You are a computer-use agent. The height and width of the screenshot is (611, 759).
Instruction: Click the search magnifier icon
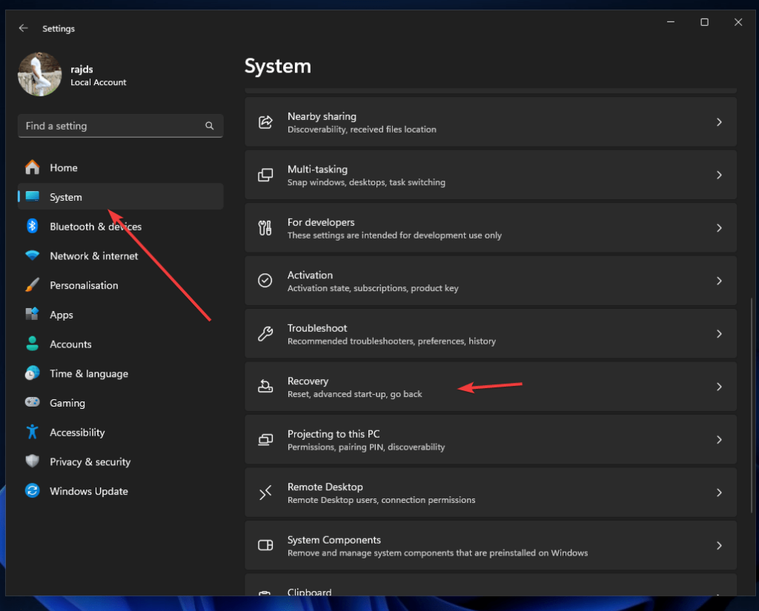click(209, 126)
